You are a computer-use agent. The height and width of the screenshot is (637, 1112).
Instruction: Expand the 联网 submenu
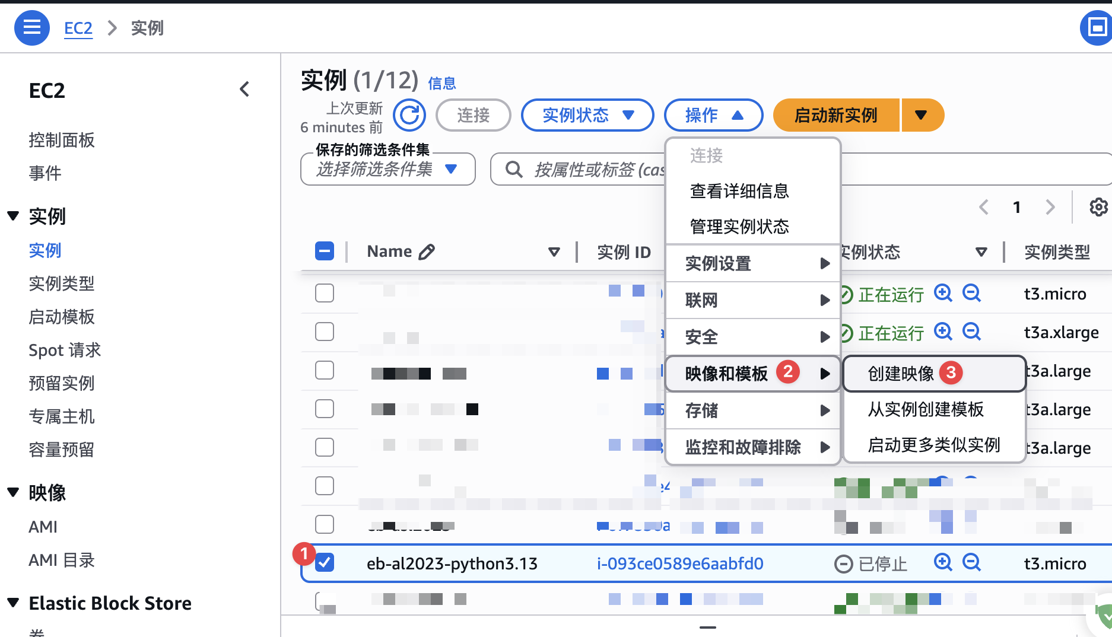(753, 300)
